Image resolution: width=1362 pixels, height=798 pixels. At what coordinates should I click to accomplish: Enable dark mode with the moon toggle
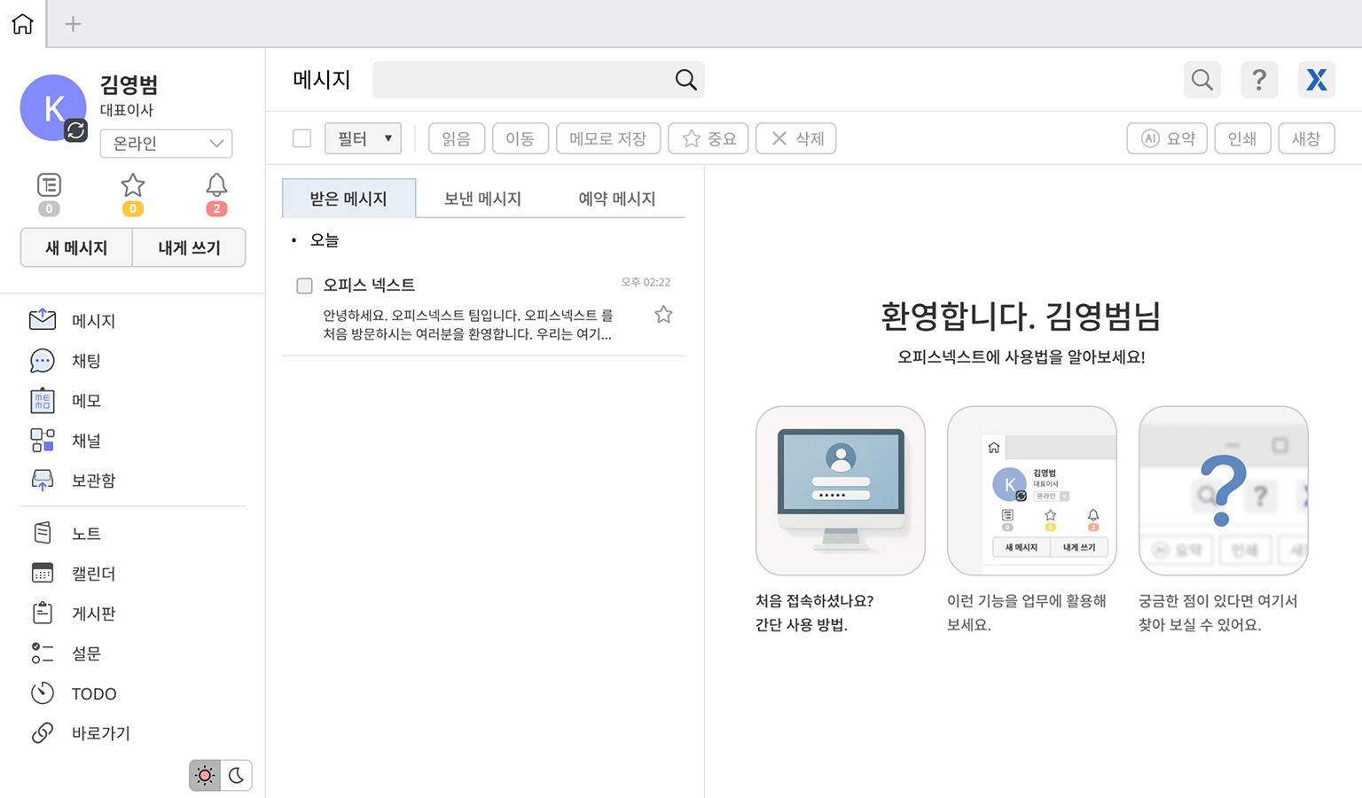click(x=236, y=775)
